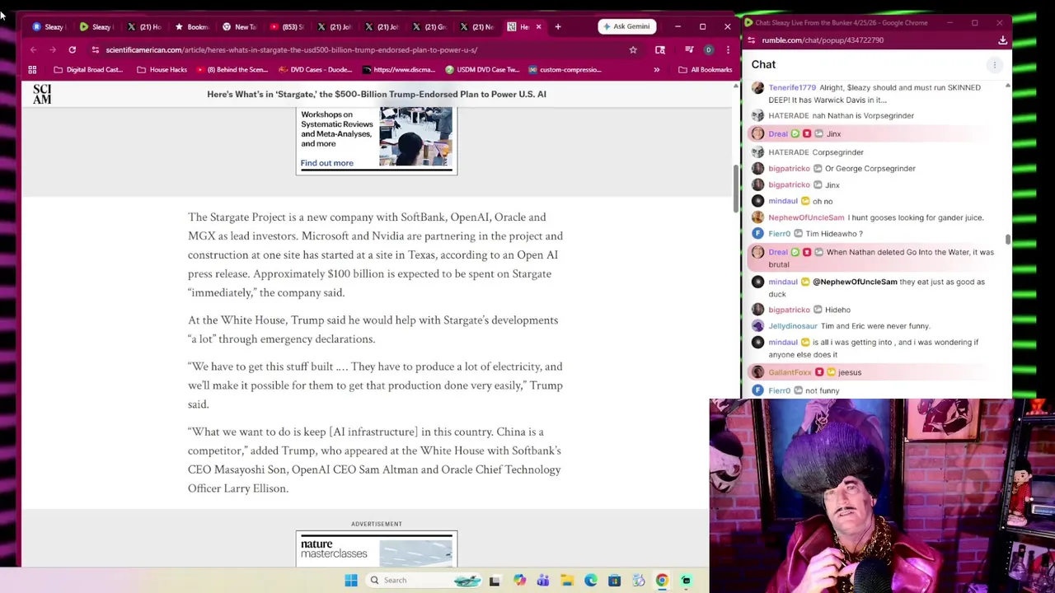Go back to the previous page
Viewport: 1055px width, 593px height.
33,49
